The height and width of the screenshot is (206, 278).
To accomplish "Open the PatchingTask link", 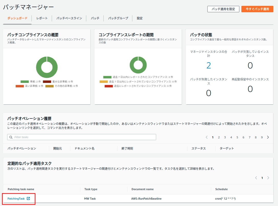I will (x=16, y=199).
